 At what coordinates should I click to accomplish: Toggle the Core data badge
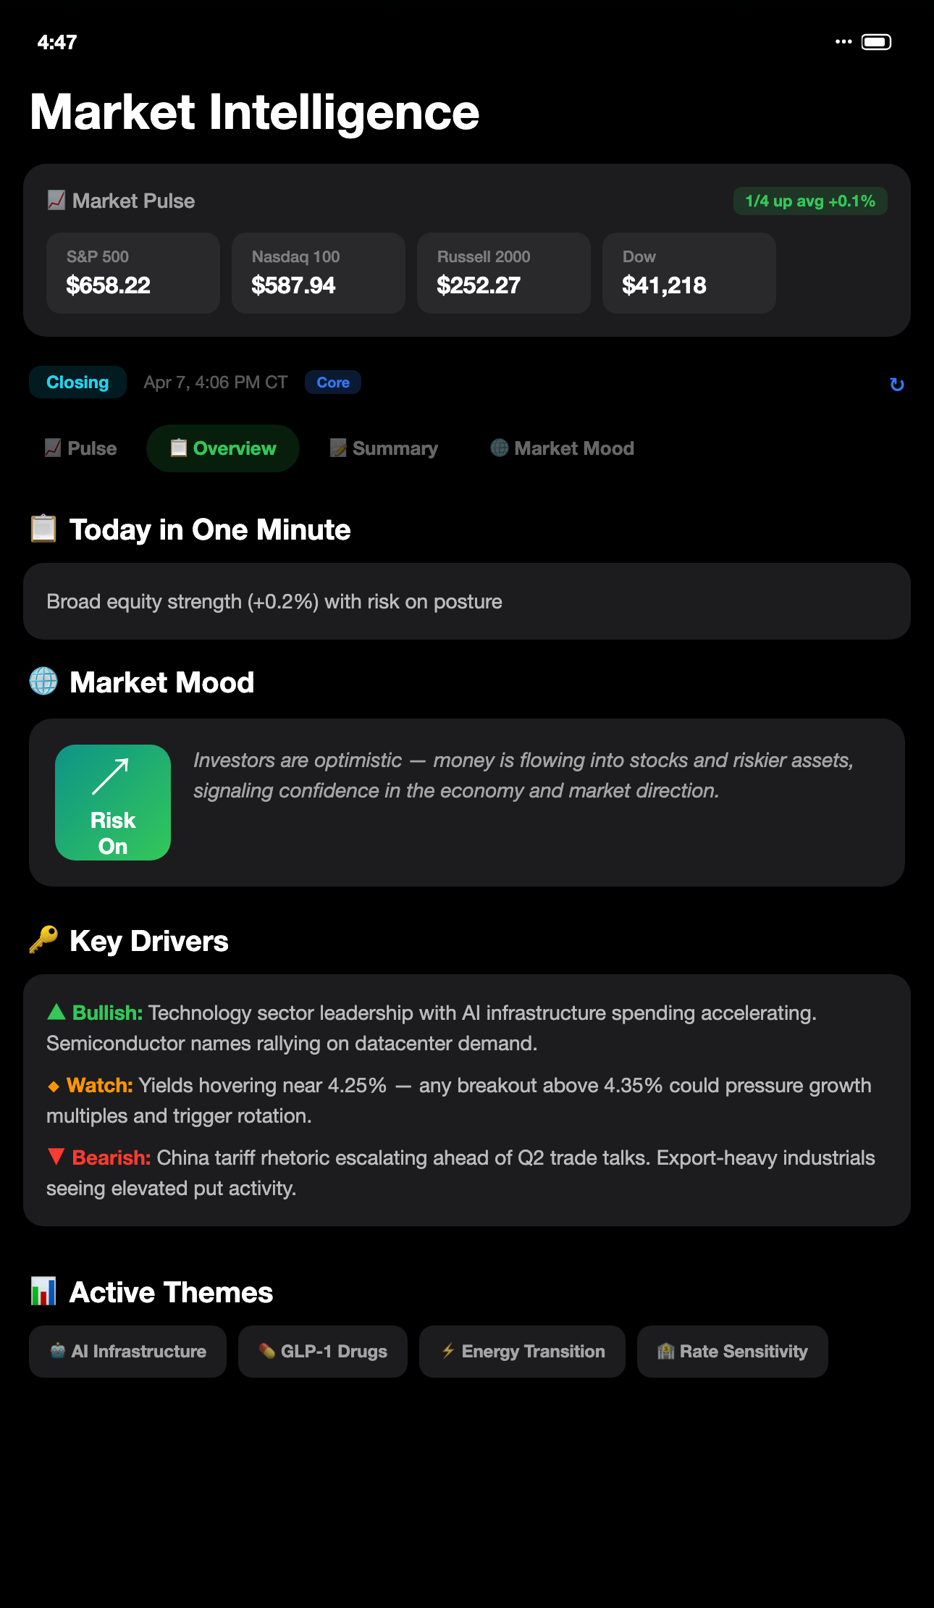[332, 382]
